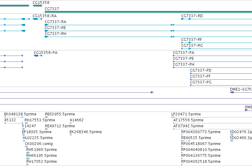Open AT07942.5prime EST label

coord(188,126)
